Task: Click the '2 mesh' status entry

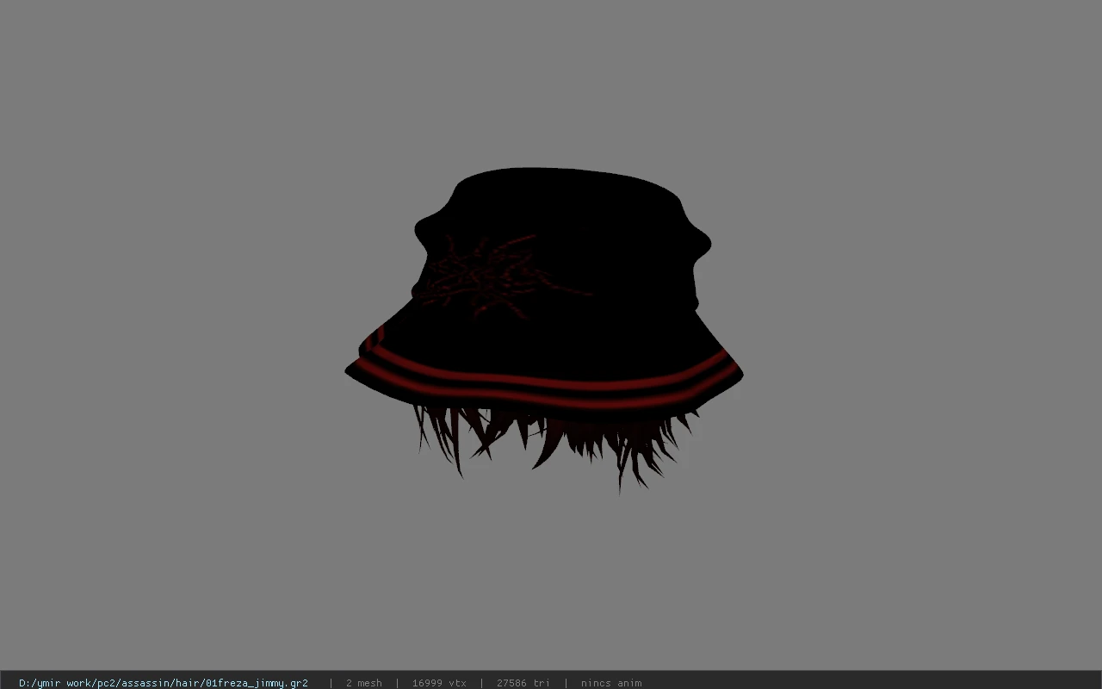Action: (364, 683)
